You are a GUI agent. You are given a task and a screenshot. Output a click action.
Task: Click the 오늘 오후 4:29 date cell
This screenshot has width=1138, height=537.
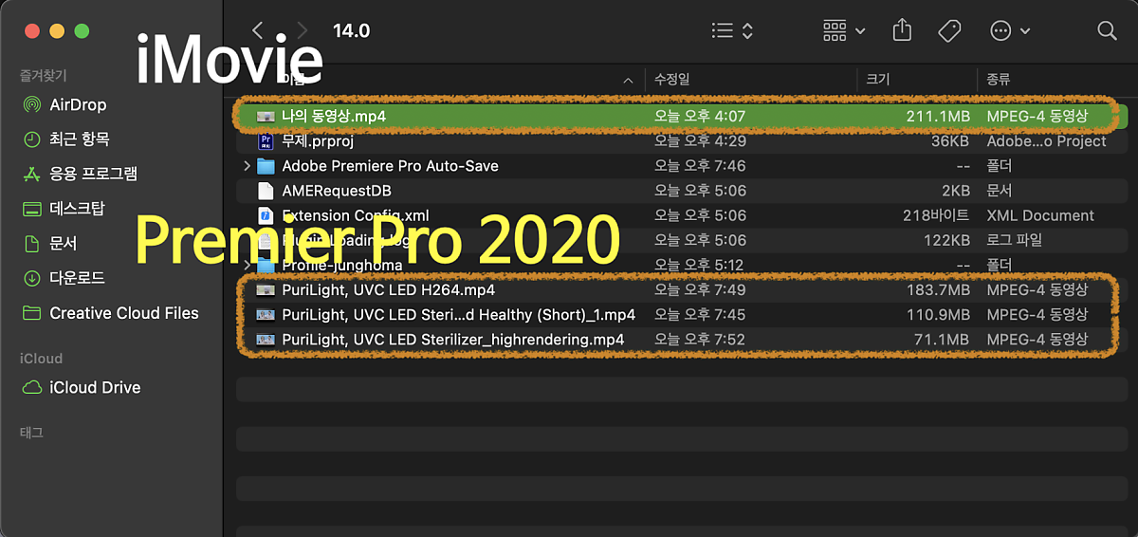click(700, 141)
